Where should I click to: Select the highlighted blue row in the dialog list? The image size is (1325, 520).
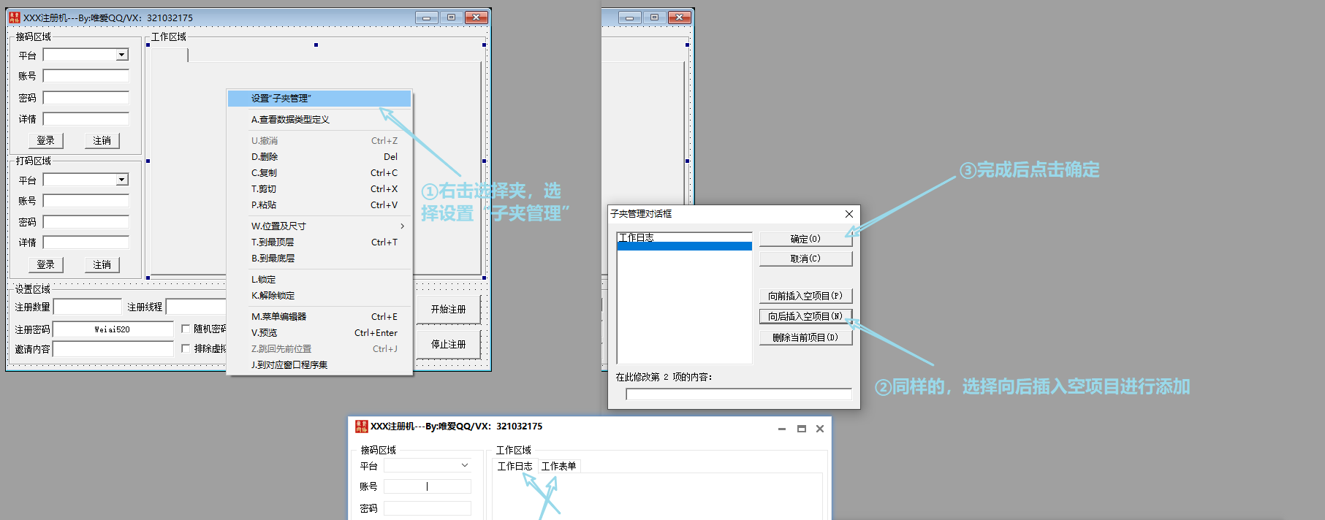point(684,246)
